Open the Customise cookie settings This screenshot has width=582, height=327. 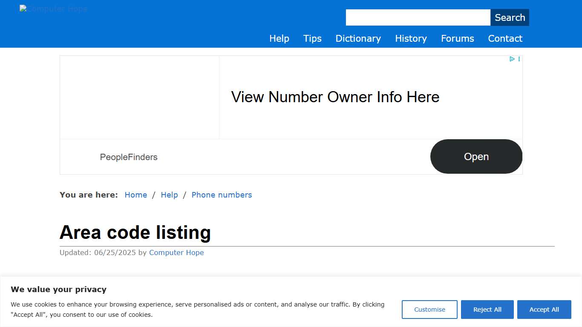pyautogui.click(x=429, y=309)
